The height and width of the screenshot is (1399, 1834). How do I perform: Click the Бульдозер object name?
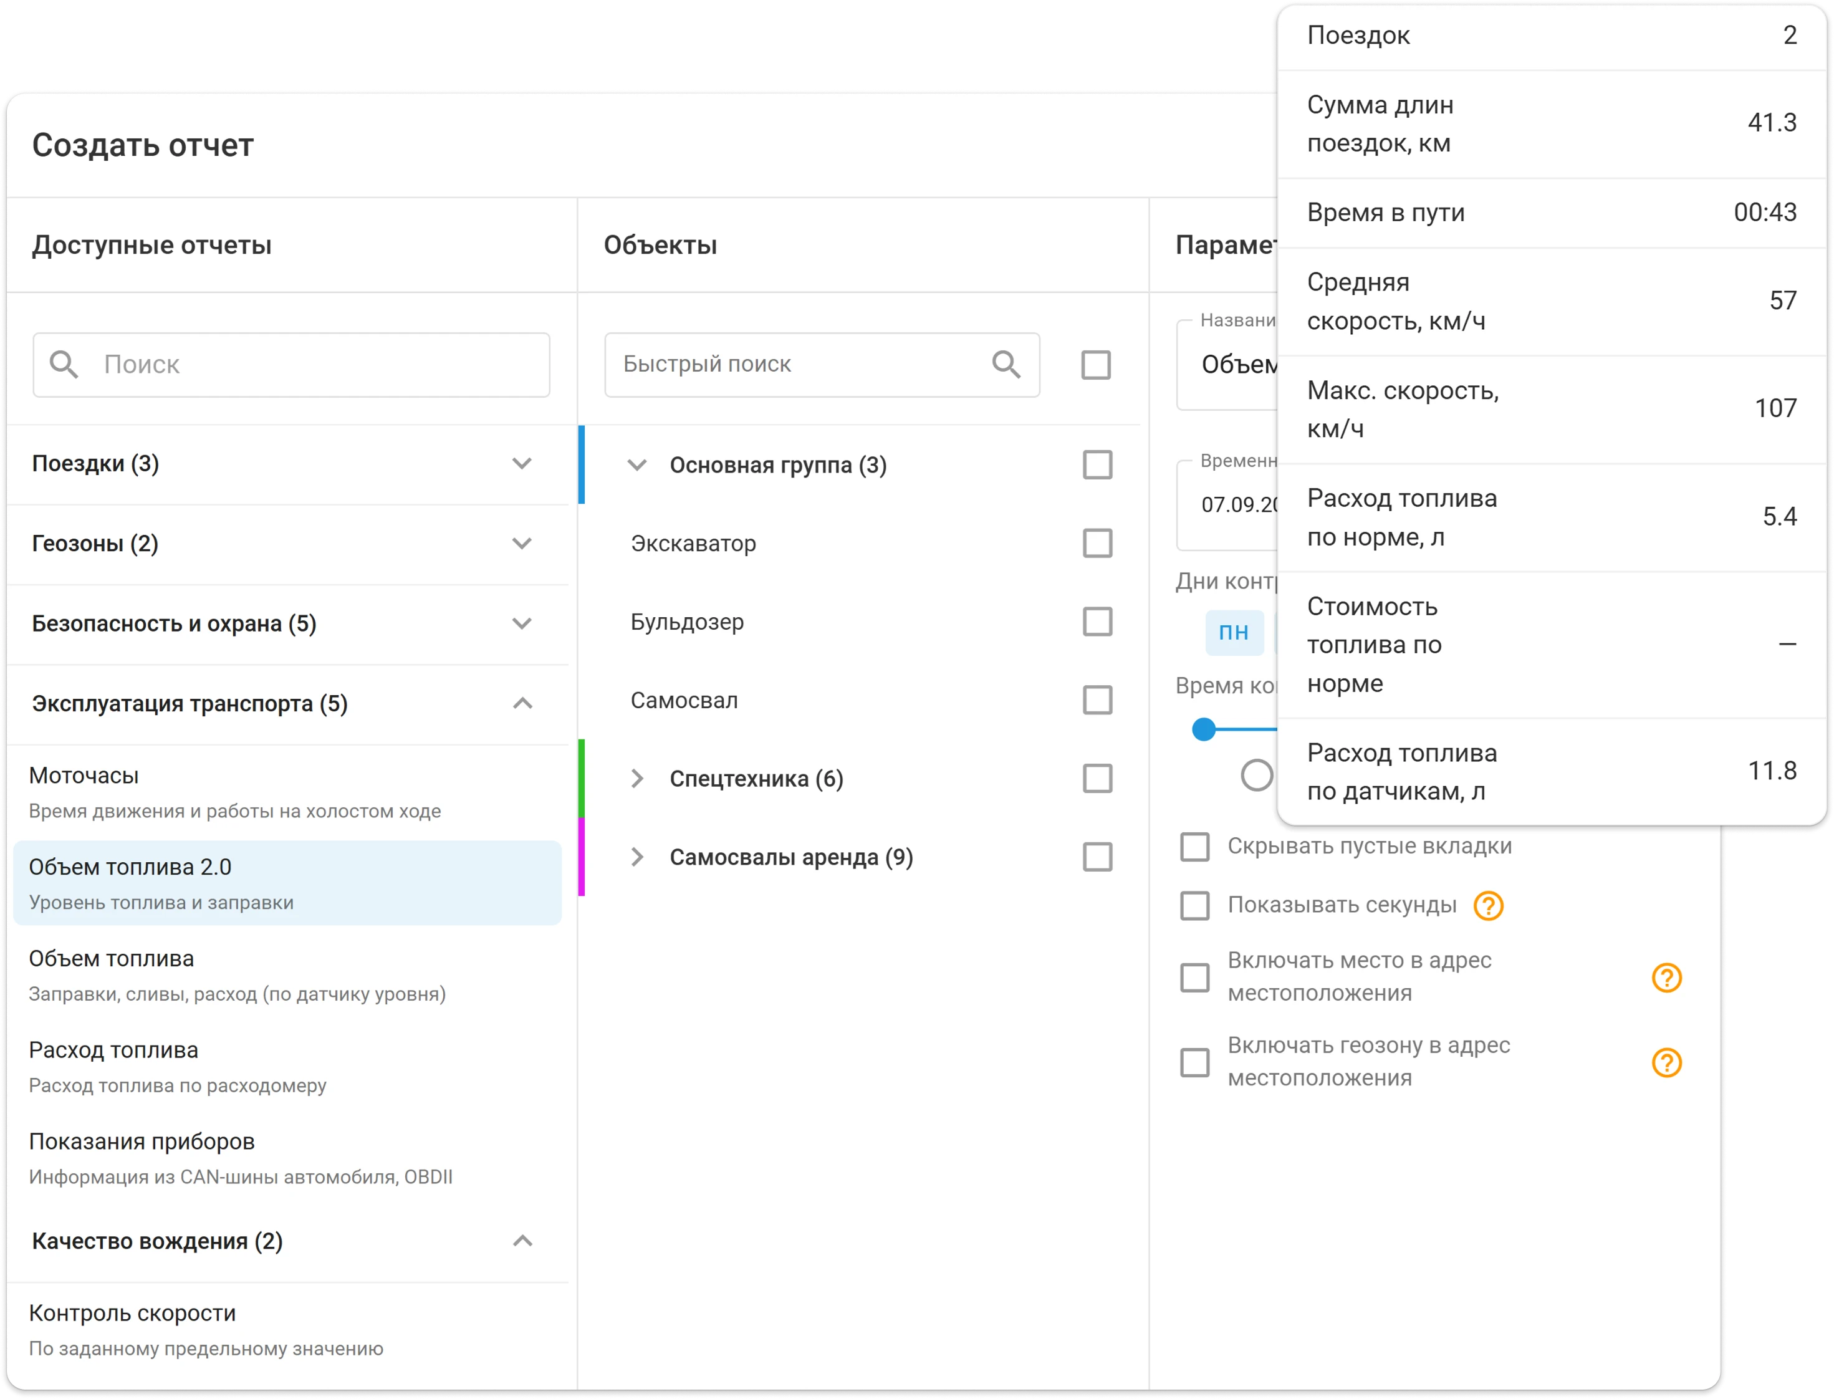click(687, 621)
